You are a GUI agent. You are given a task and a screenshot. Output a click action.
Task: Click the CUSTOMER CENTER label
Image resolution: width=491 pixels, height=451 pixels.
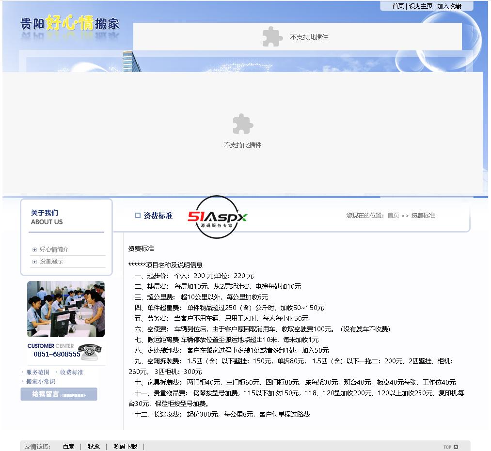click(51, 346)
